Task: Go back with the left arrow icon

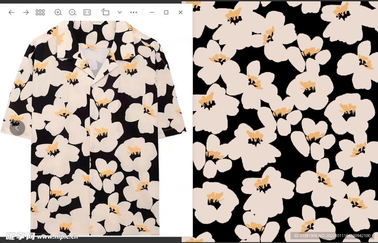Action: 11,13
